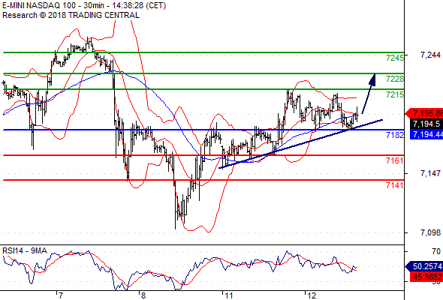Select the 7141 support level label
The width and height of the screenshot is (443, 300).
tap(395, 185)
